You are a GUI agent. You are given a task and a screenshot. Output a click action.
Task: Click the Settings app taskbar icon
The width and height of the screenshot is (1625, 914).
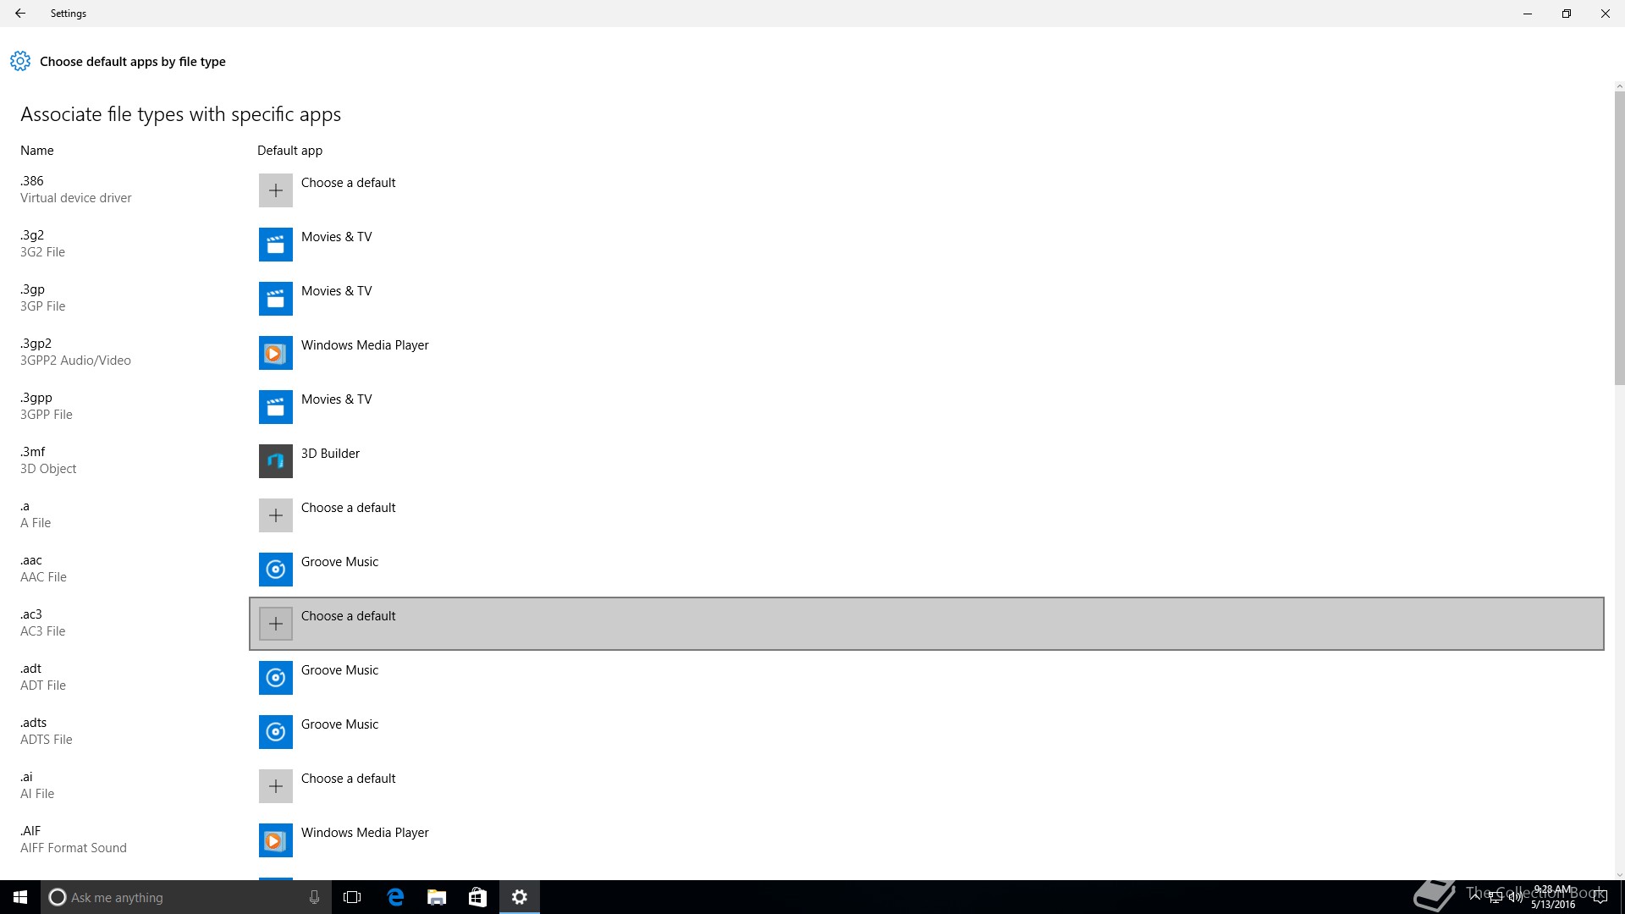(x=520, y=897)
